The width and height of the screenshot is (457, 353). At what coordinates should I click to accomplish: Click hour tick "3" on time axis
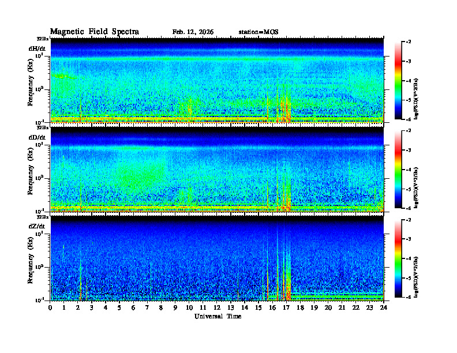(92, 307)
